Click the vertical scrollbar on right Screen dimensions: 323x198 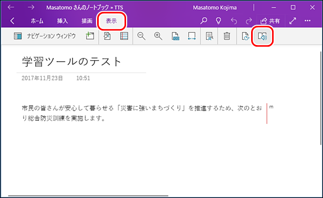coord(321,98)
